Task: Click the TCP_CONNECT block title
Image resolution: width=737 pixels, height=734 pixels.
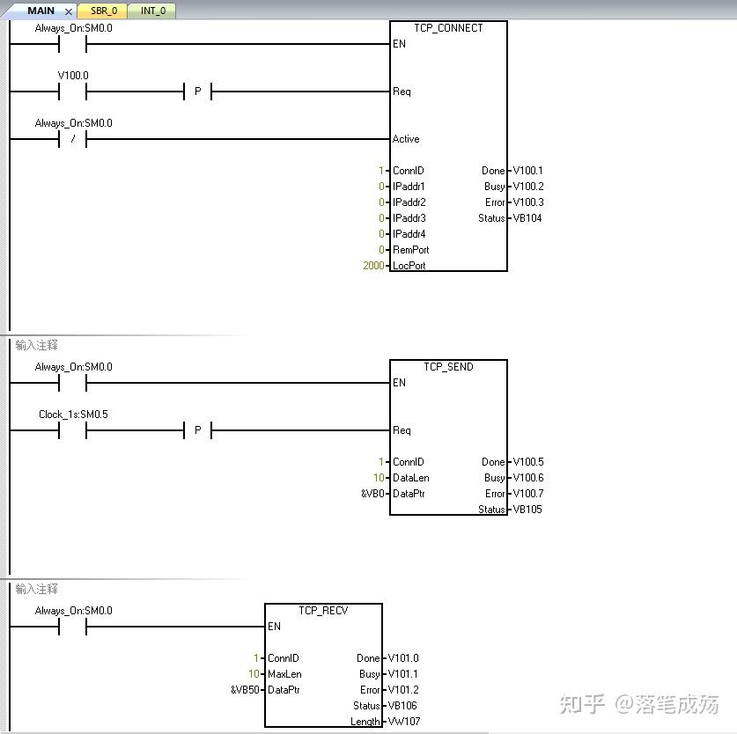Action: pos(448,28)
